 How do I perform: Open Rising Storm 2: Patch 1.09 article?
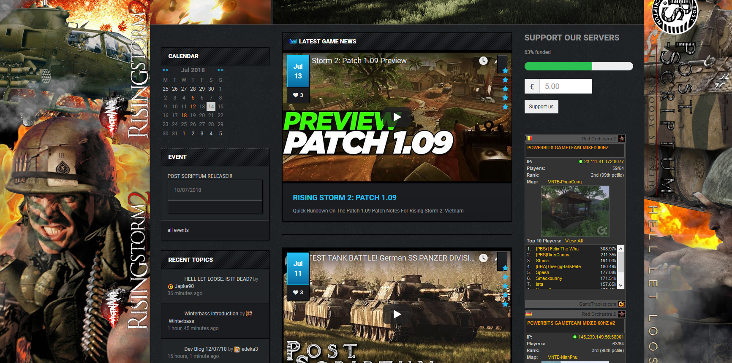click(x=345, y=198)
